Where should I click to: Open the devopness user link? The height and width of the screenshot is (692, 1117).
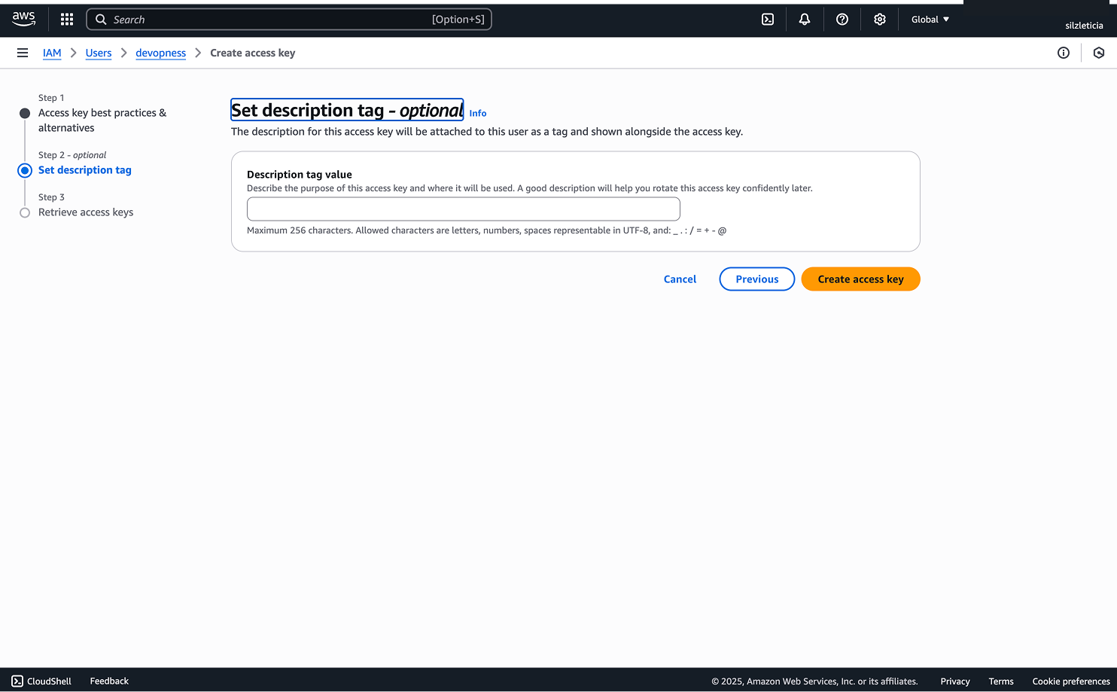(160, 53)
